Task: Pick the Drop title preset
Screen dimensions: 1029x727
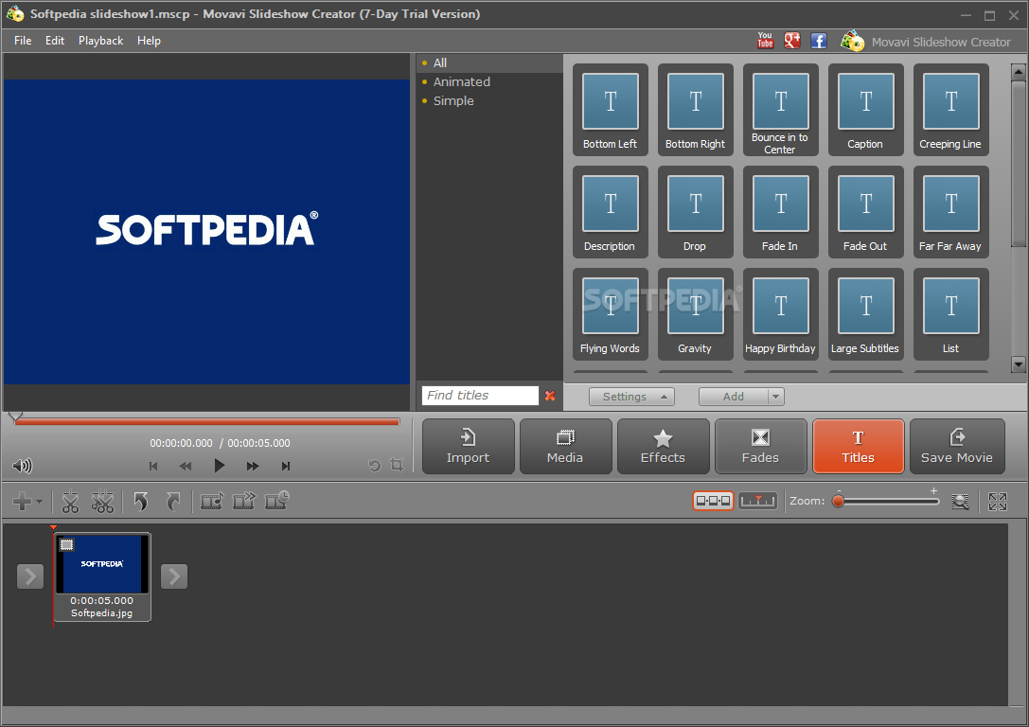Action: 696,212
